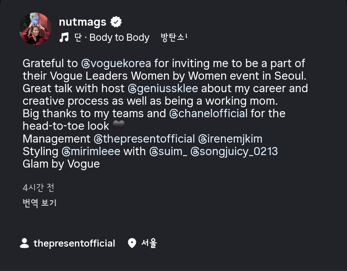Click the nutmags username

[82, 22]
